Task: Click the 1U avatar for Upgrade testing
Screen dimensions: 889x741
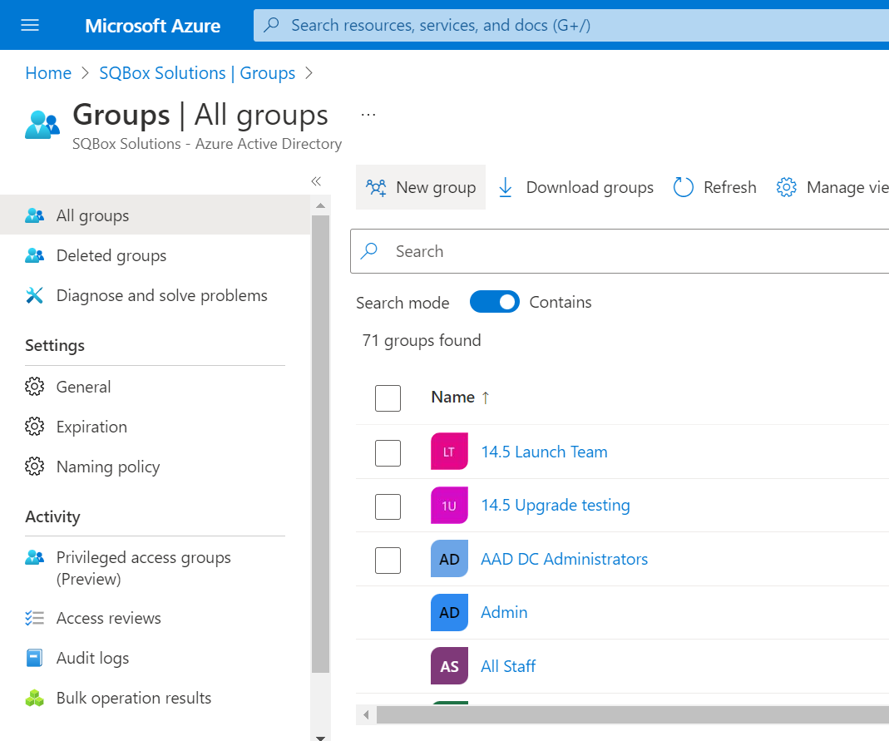Action: pyautogui.click(x=449, y=505)
